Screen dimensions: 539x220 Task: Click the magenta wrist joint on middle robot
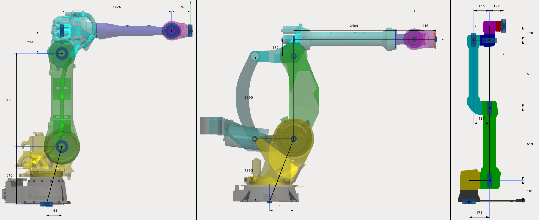click(414, 39)
